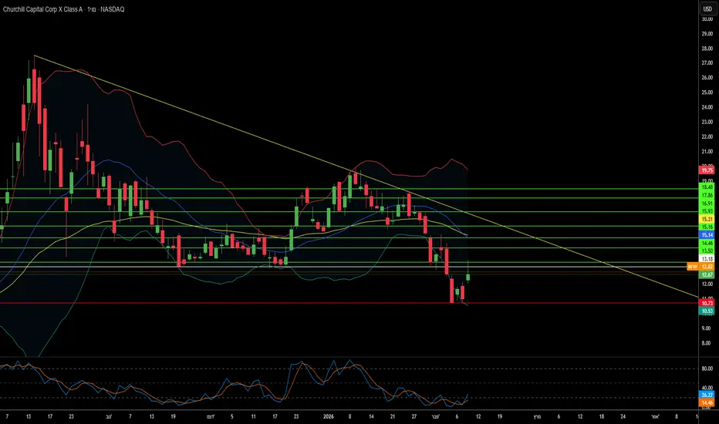Select the green 18.48 price label
The image size is (719, 424).
click(706, 187)
